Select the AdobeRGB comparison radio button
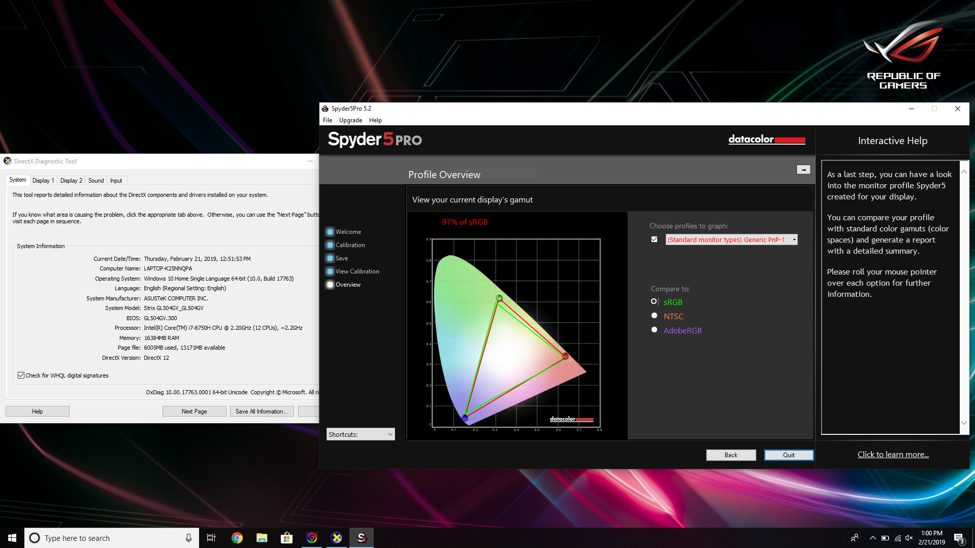Viewport: 975px width, 548px height. tap(654, 330)
